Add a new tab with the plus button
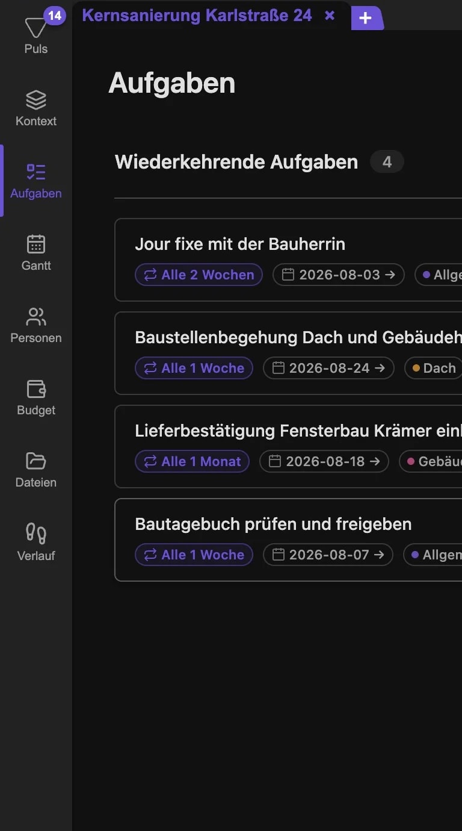This screenshot has width=462, height=831. [365, 19]
